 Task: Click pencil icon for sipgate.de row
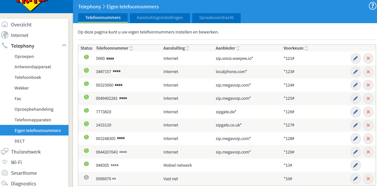pos(355,112)
